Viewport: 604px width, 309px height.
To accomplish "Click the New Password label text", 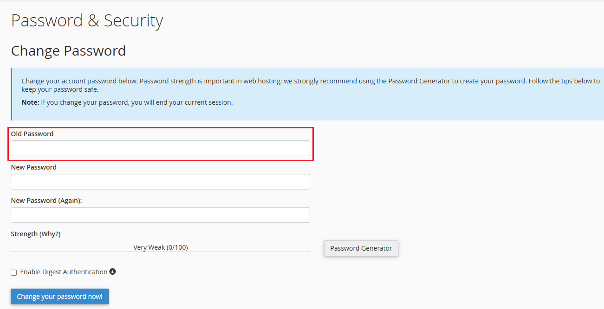I will (x=33, y=167).
